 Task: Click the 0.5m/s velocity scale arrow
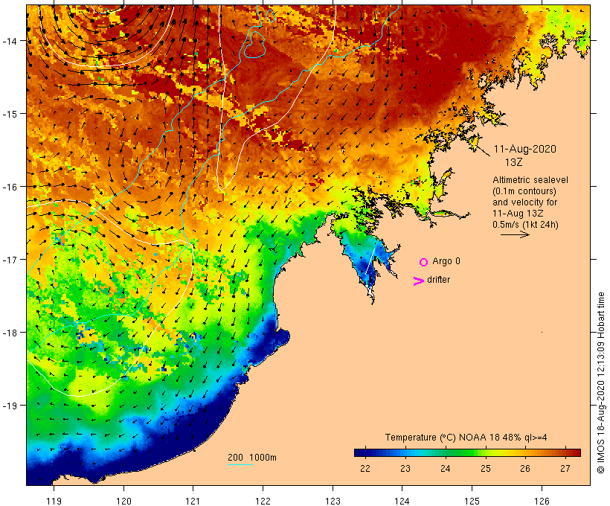(x=515, y=234)
